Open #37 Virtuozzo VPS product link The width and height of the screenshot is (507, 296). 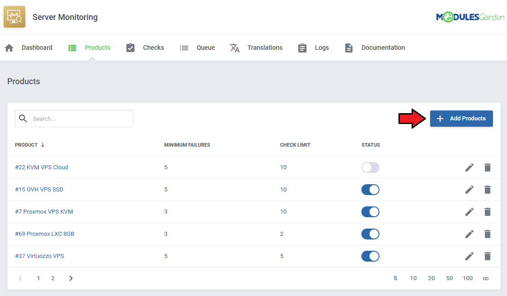click(x=39, y=256)
